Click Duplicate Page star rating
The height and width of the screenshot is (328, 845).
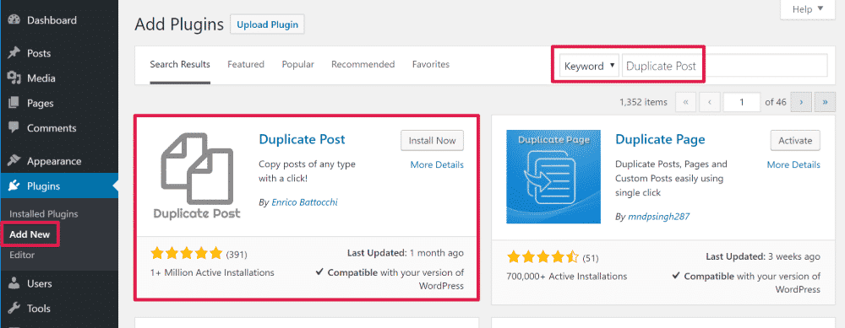[x=542, y=257]
